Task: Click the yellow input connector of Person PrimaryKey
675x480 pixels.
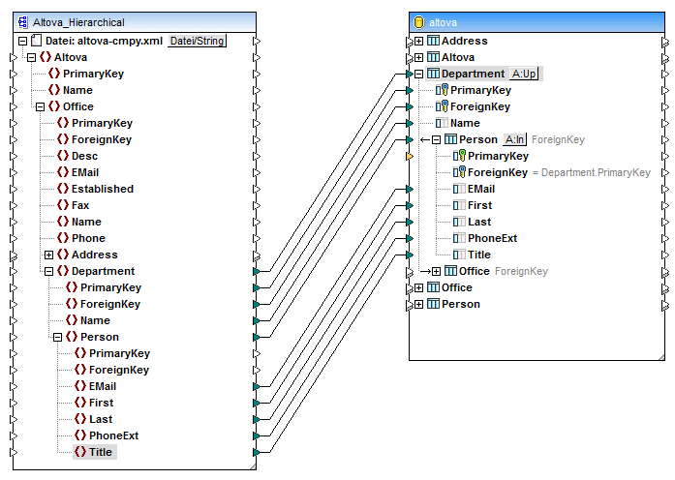Action: [x=410, y=156]
